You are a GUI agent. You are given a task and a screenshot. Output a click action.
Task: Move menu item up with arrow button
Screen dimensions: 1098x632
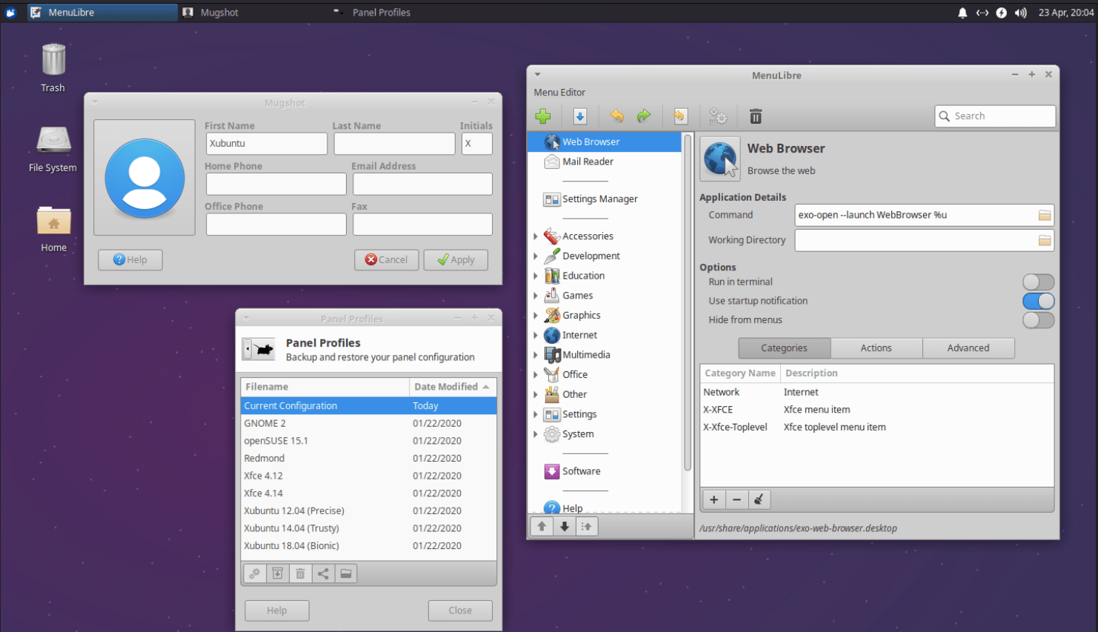(x=542, y=526)
